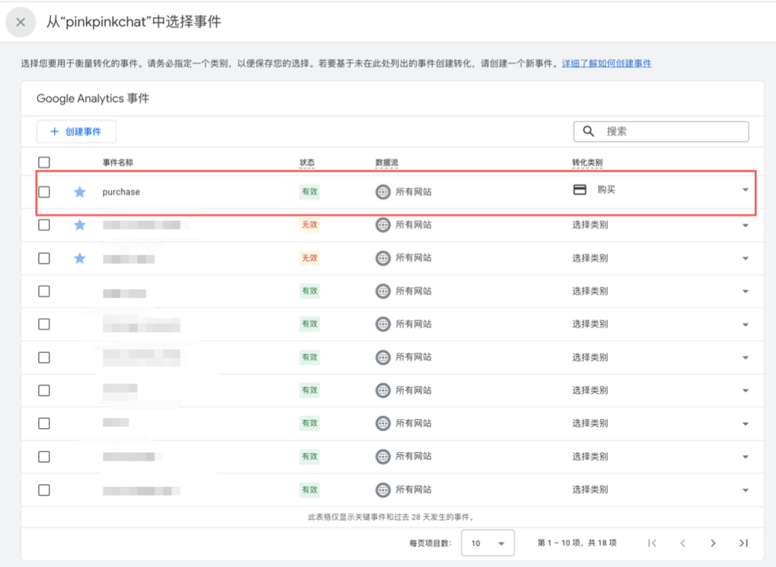Click the globe icon in the purchase row
Image resolution: width=776 pixels, height=567 pixels.
pyautogui.click(x=384, y=192)
